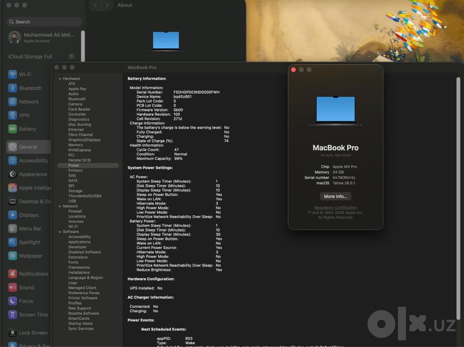Click the Maximum Capacity 98% value
464x347 pixels.
(x=178, y=158)
